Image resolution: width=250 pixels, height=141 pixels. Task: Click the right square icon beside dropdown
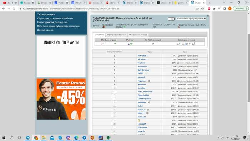coord(173,19)
